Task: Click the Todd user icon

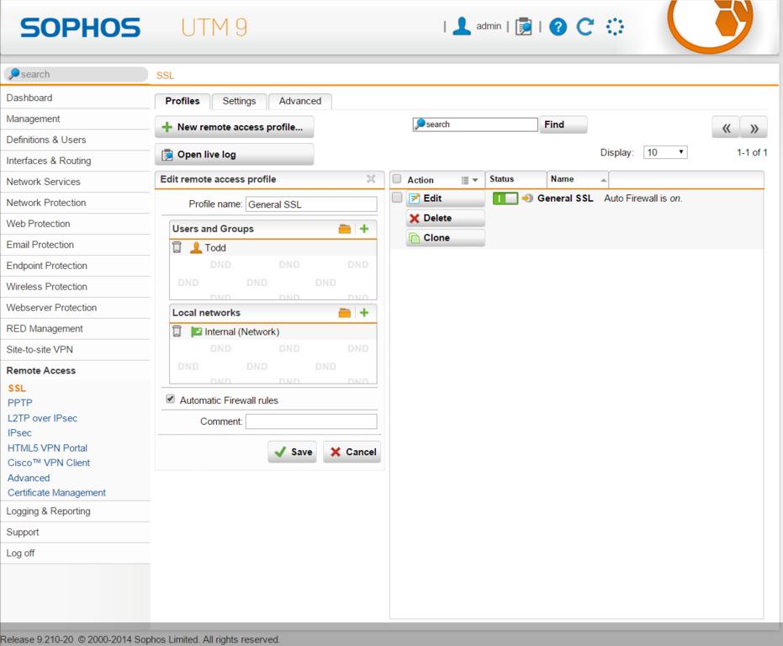Action: (x=196, y=247)
